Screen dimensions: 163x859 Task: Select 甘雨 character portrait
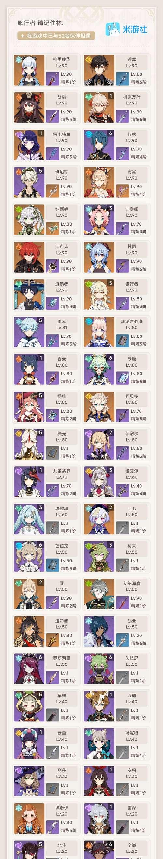click(x=99, y=258)
